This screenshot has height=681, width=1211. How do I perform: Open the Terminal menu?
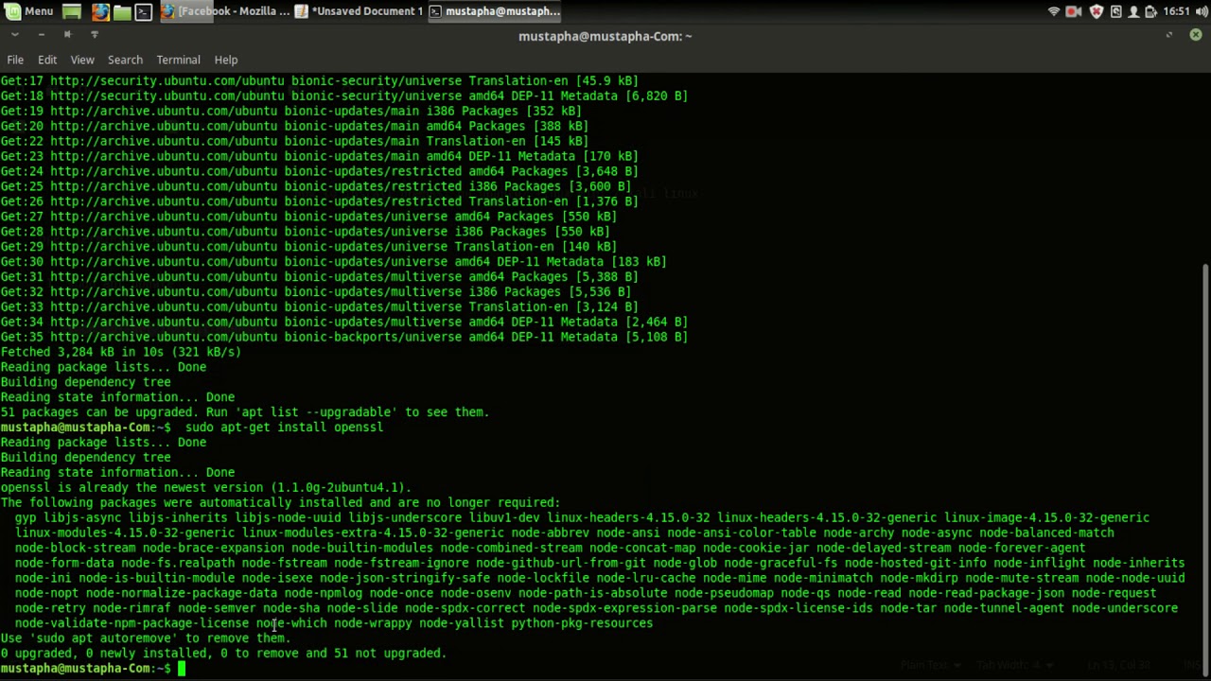click(x=178, y=60)
